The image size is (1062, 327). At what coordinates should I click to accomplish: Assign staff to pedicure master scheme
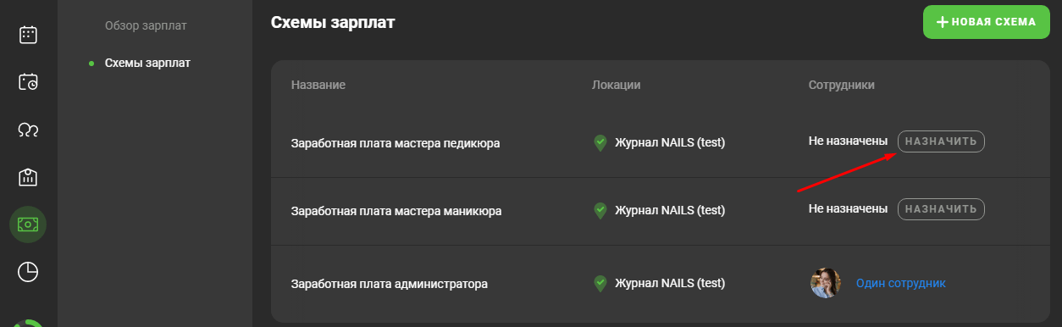tap(941, 141)
